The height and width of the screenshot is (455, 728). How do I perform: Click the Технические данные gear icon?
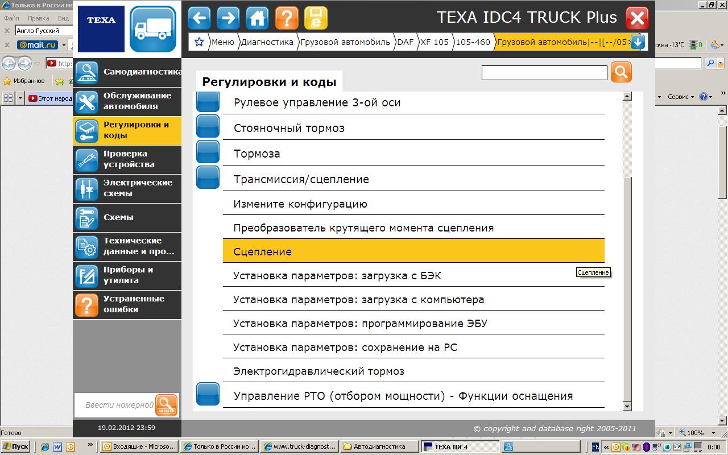pos(86,246)
